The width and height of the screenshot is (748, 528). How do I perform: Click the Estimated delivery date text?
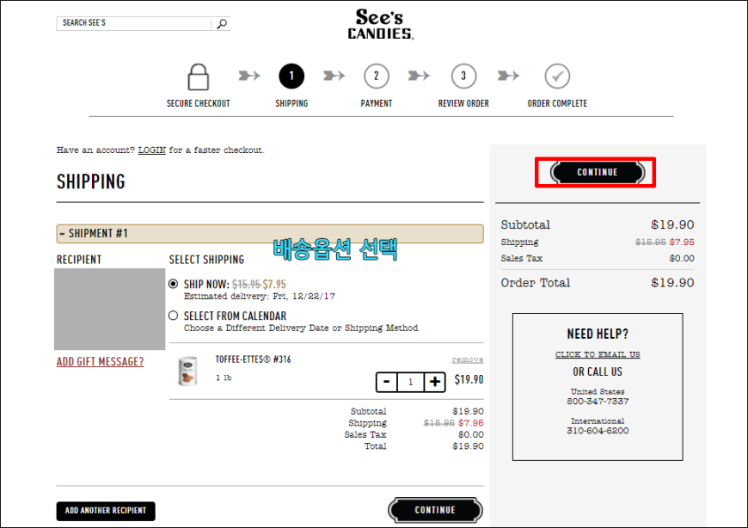[260, 296]
